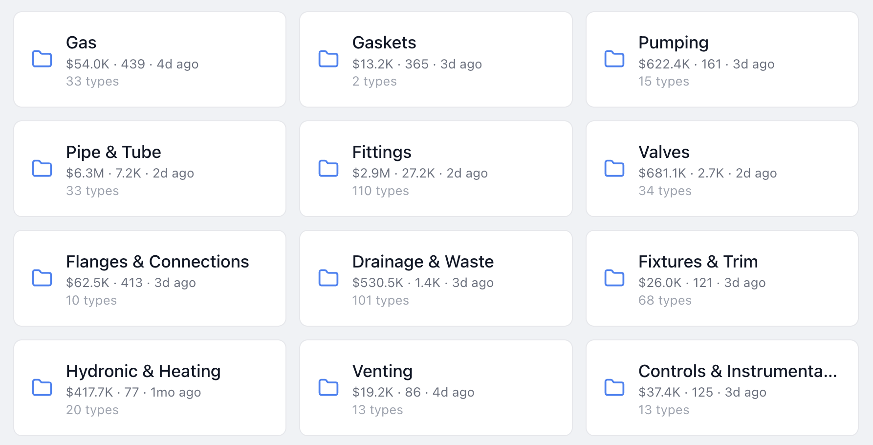Viewport: 873px width, 445px height.
Task: Select the Valves card showing 34 types
Action: point(722,169)
